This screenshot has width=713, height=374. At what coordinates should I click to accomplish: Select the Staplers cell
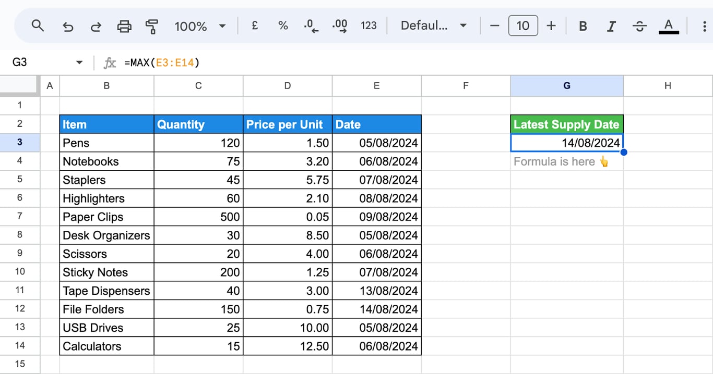pos(107,180)
